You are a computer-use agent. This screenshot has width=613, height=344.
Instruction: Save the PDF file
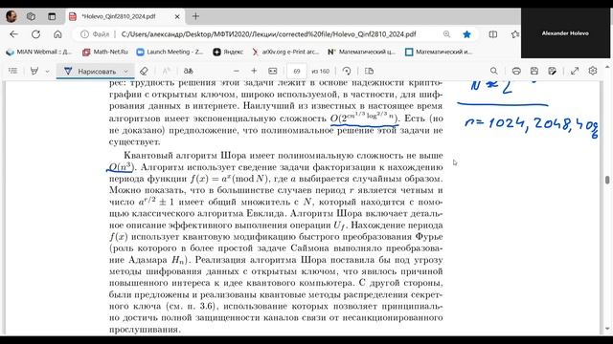tap(534, 71)
